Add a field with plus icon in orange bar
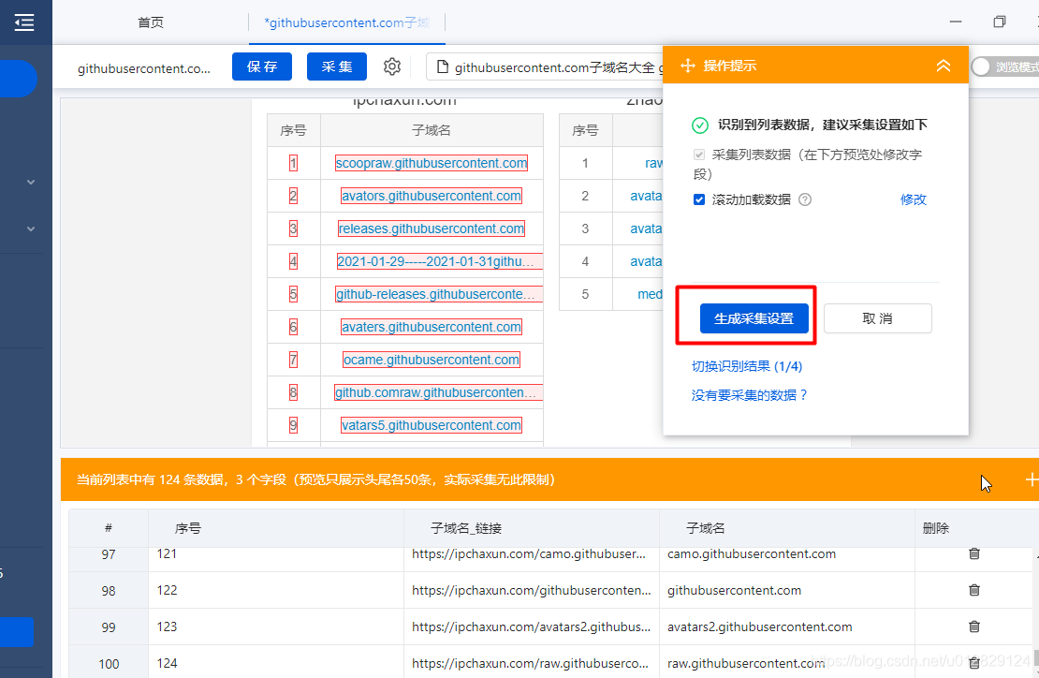 pyautogui.click(x=1032, y=479)
